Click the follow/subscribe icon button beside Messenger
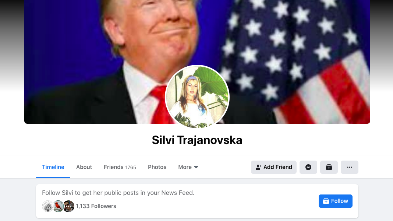The width and height of the screenshot is (393, 221). click(329, 167)
